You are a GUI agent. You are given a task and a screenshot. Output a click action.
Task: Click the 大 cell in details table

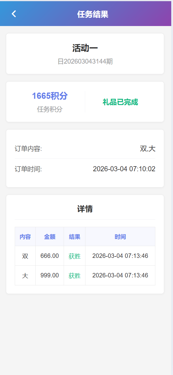25,275
